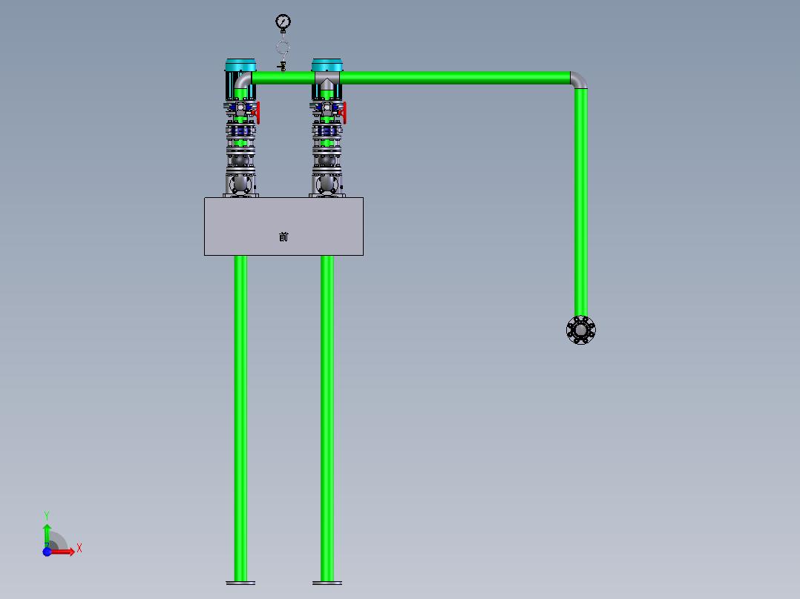Select the tee fitting above the right pump

[x=327, y=81]
